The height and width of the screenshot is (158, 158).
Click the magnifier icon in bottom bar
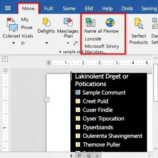point(89,156)
